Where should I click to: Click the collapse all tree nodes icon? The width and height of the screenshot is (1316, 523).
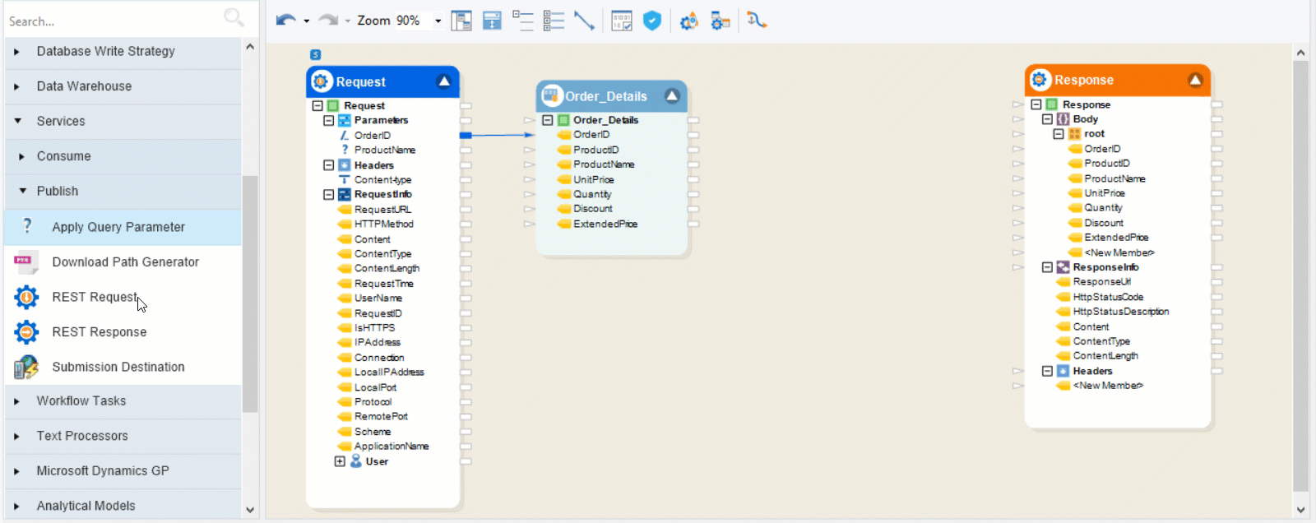tap(523, 21)
